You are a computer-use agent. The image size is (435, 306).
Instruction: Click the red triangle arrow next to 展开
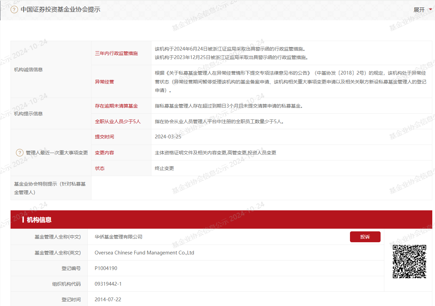[430, 9]
